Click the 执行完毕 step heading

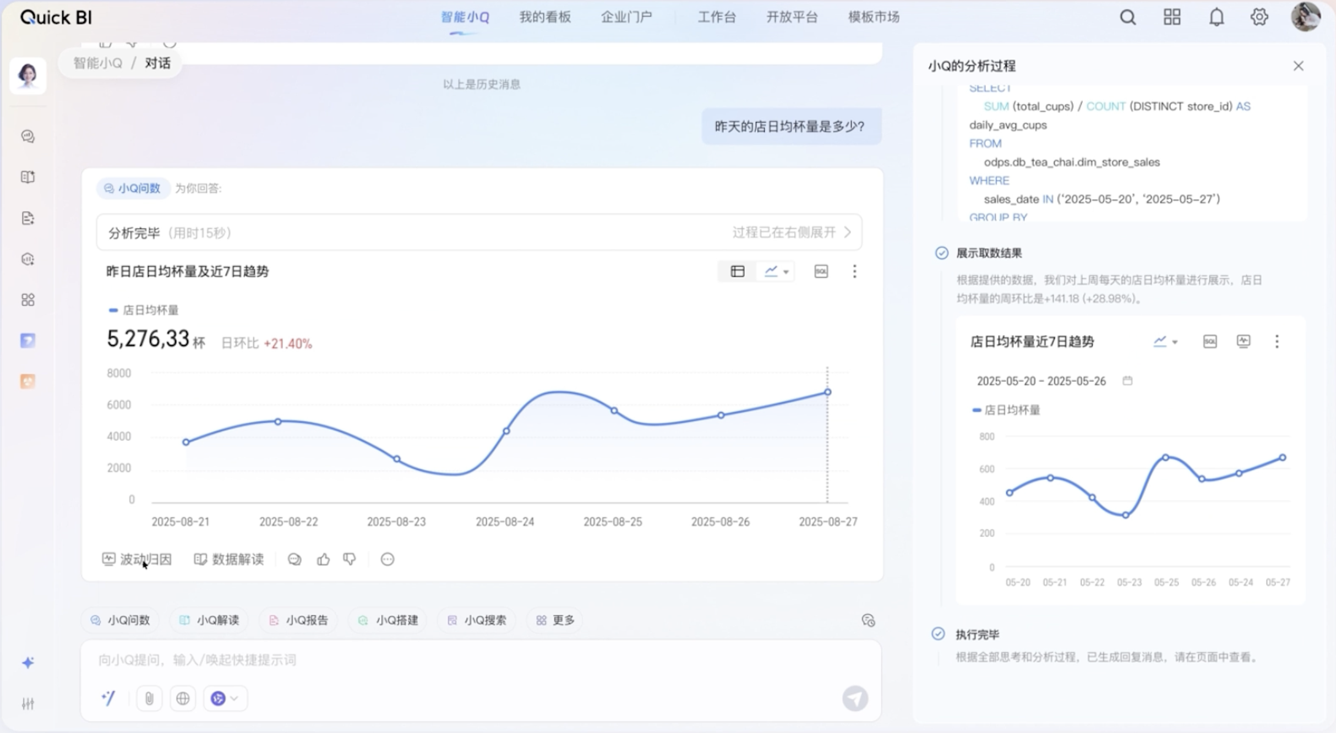coord(977,634)
